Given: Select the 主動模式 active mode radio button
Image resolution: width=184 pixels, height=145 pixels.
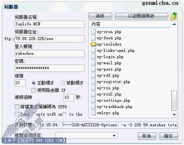Looking at the screenshot, I should [x=33, y=83].
